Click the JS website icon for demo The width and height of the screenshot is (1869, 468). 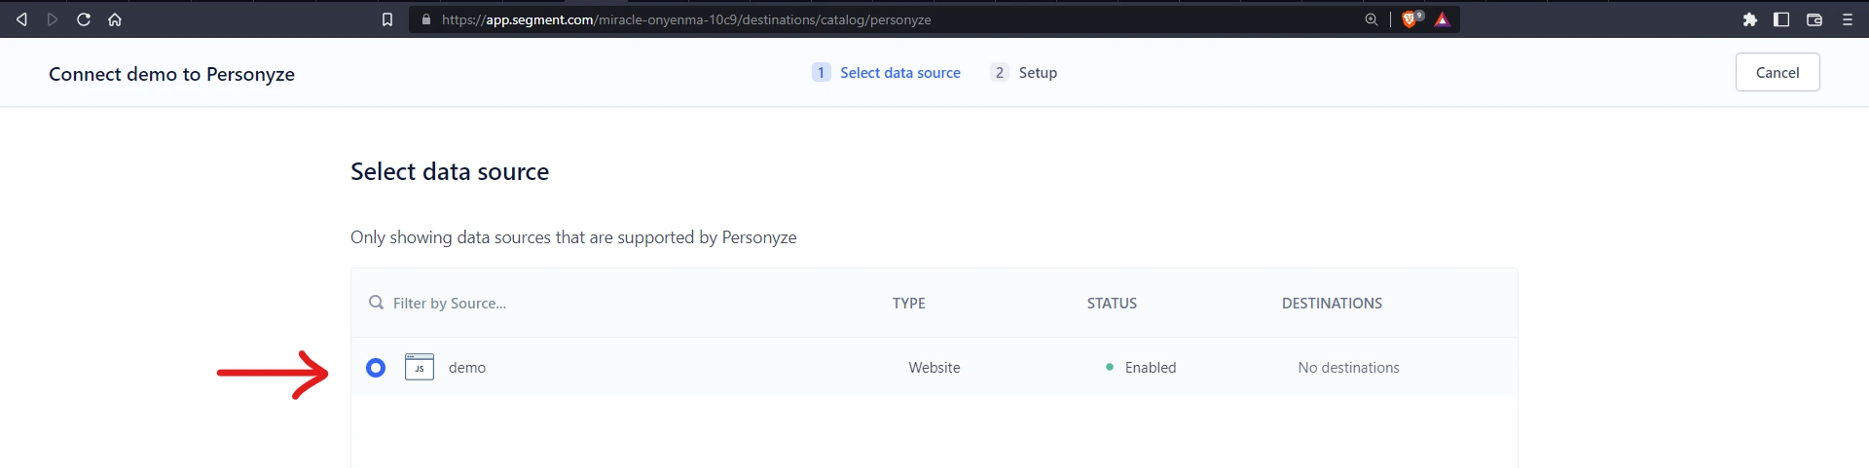[420, 367]
